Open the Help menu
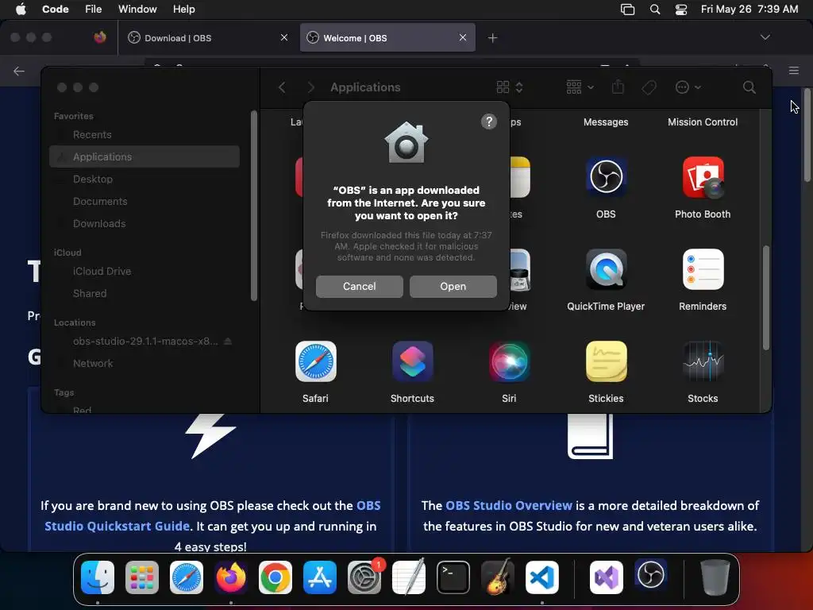Screen dimensions: 813x610 [x=183, y=10]
